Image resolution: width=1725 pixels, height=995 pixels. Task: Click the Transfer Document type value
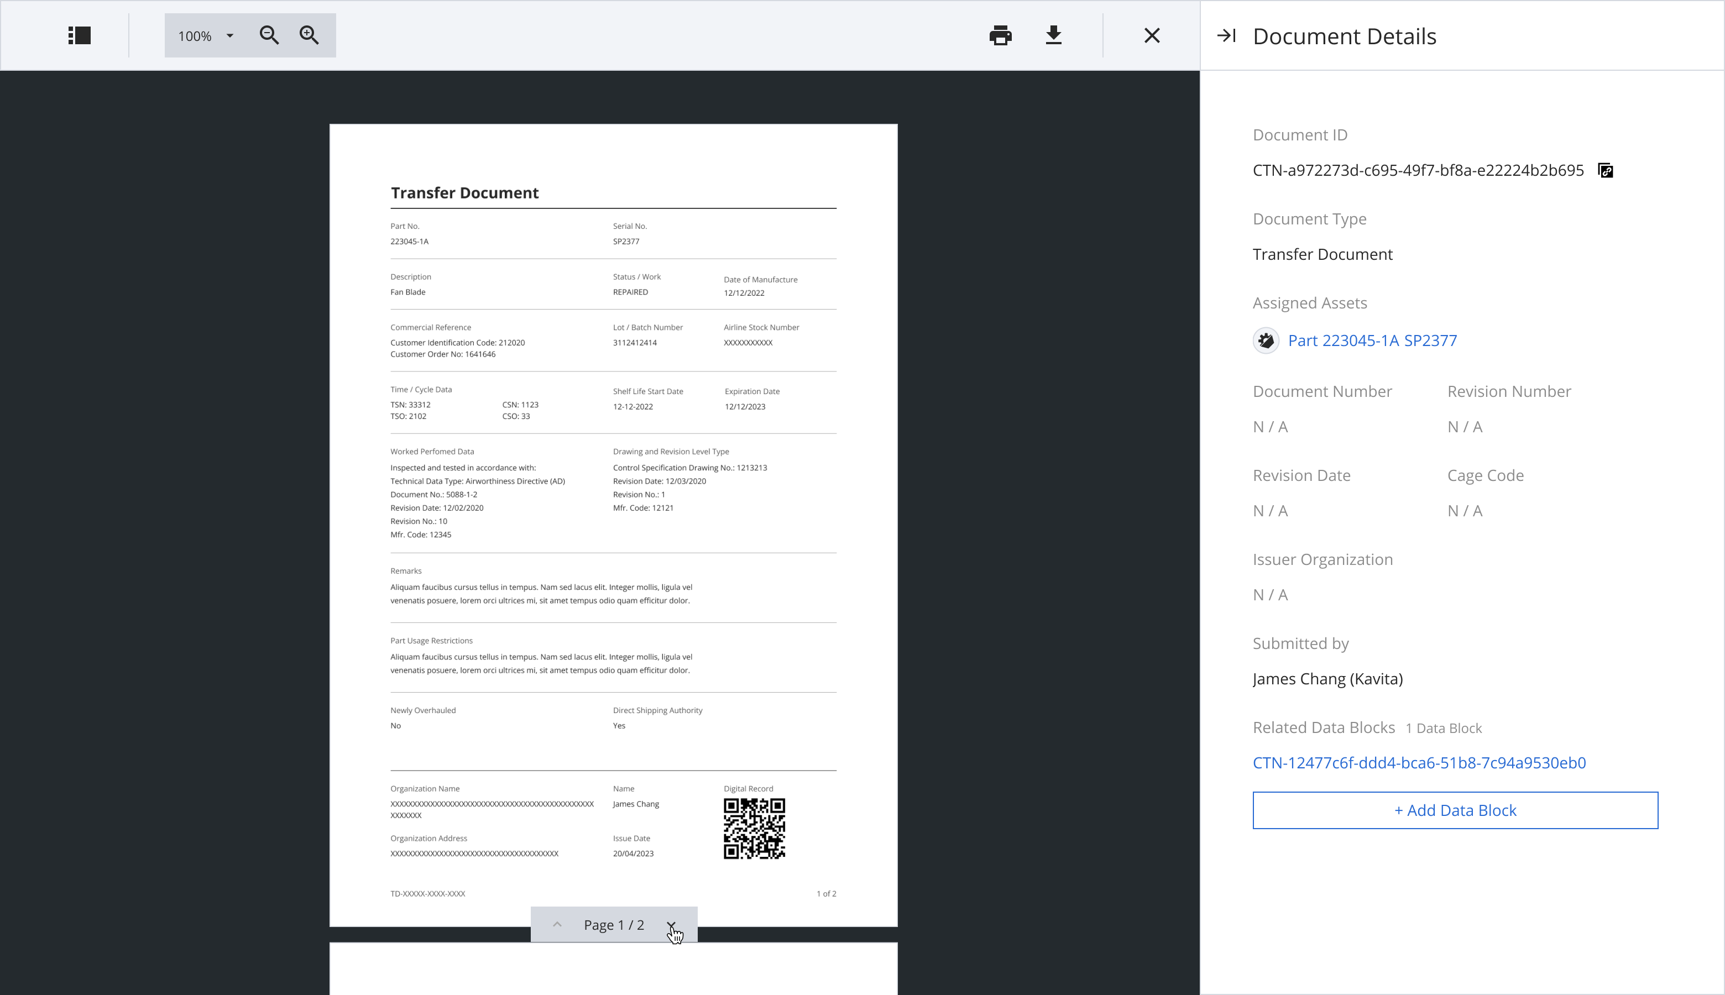coord(1322,254)
